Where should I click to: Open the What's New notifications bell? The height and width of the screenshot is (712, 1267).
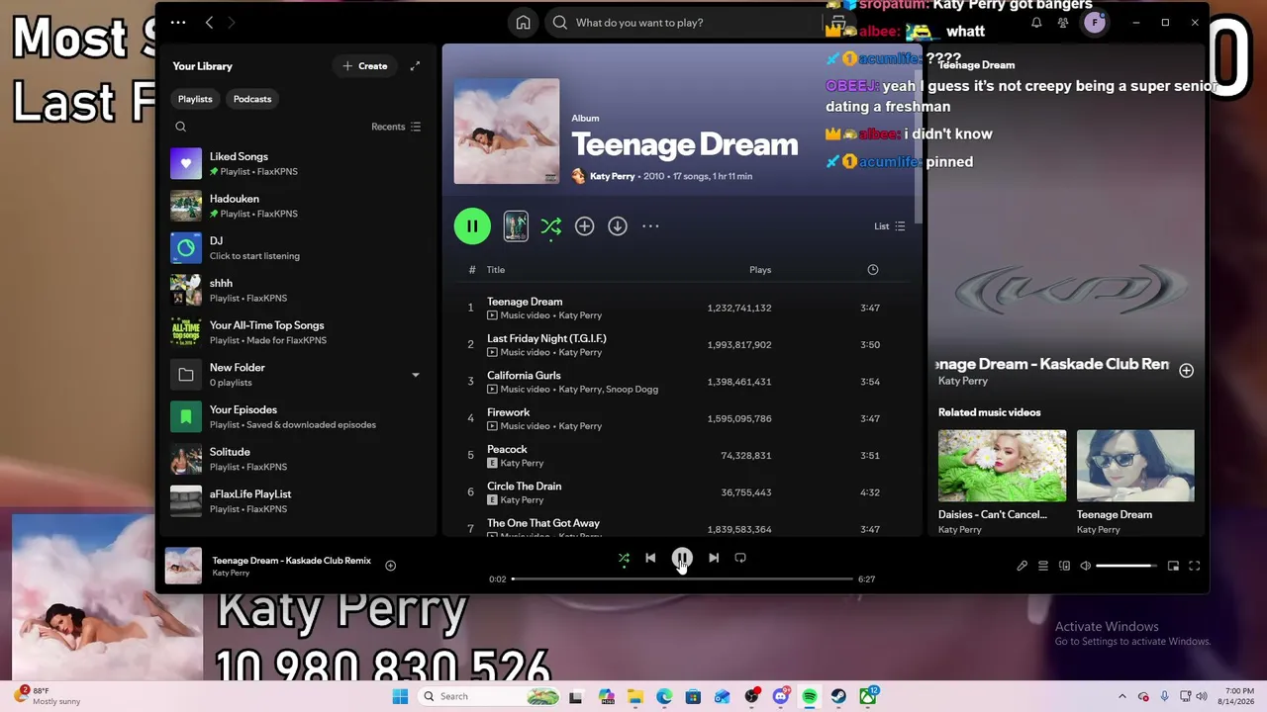point(1036,22)
